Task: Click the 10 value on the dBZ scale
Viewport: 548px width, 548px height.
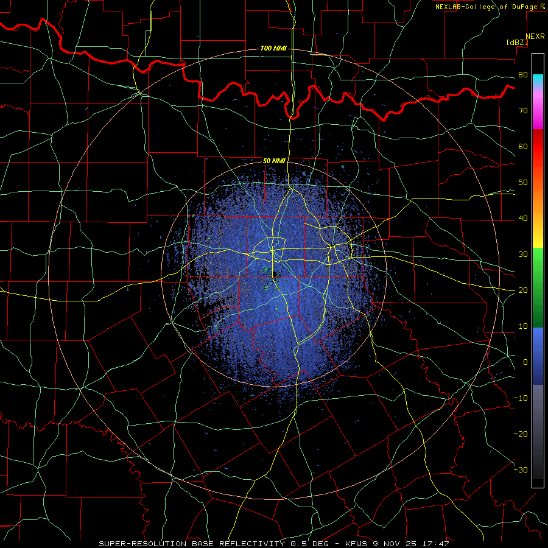Action: [x=523, y=326]
